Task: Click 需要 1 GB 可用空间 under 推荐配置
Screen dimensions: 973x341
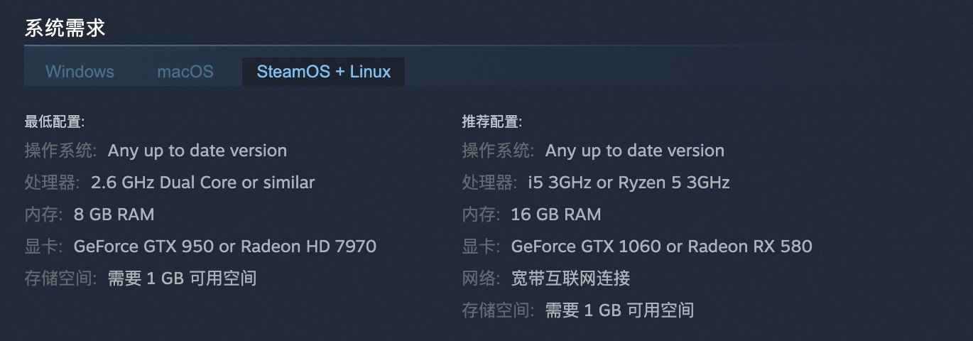Action: point(619,310)
